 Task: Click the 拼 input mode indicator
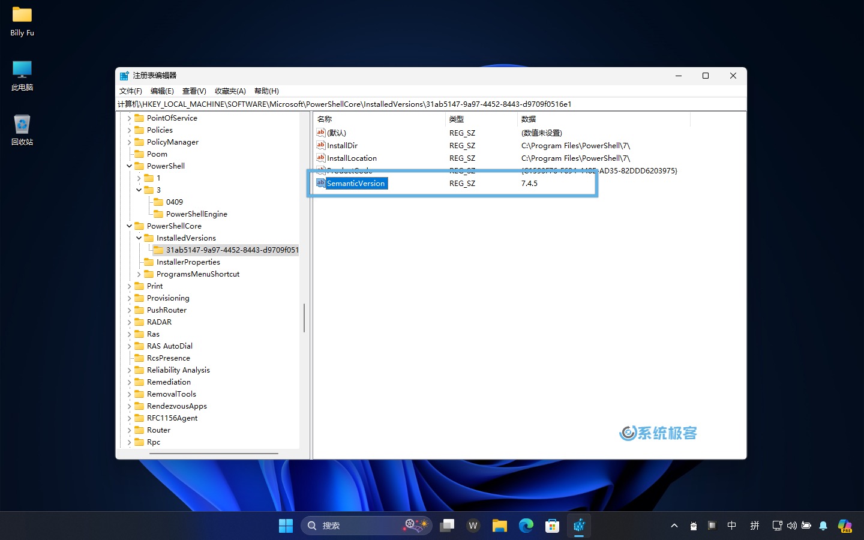tap(755, 526)
